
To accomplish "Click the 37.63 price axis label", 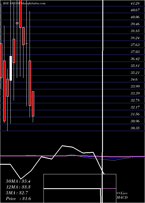I will [x=135, y=45].
